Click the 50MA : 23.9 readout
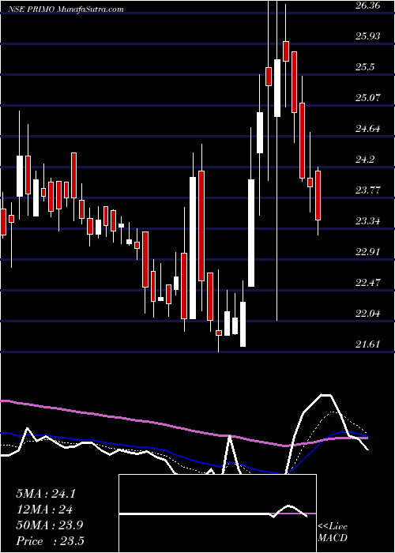395x553 pixels. pyautogui.click(x=49, y=525)
